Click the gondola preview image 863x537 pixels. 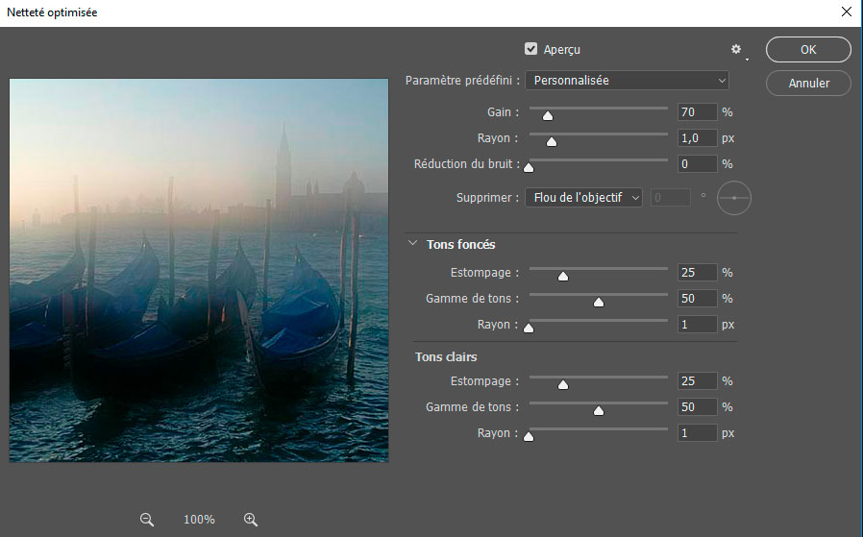[199, 270]
